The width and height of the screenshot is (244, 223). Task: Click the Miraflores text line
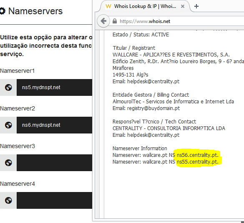(123, 68)
